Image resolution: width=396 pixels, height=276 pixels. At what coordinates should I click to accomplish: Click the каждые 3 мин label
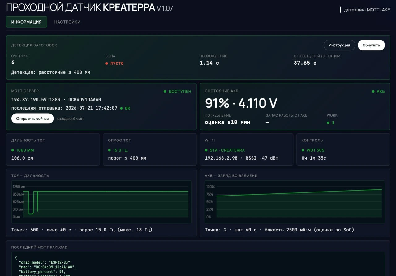(x=70, y=119)
